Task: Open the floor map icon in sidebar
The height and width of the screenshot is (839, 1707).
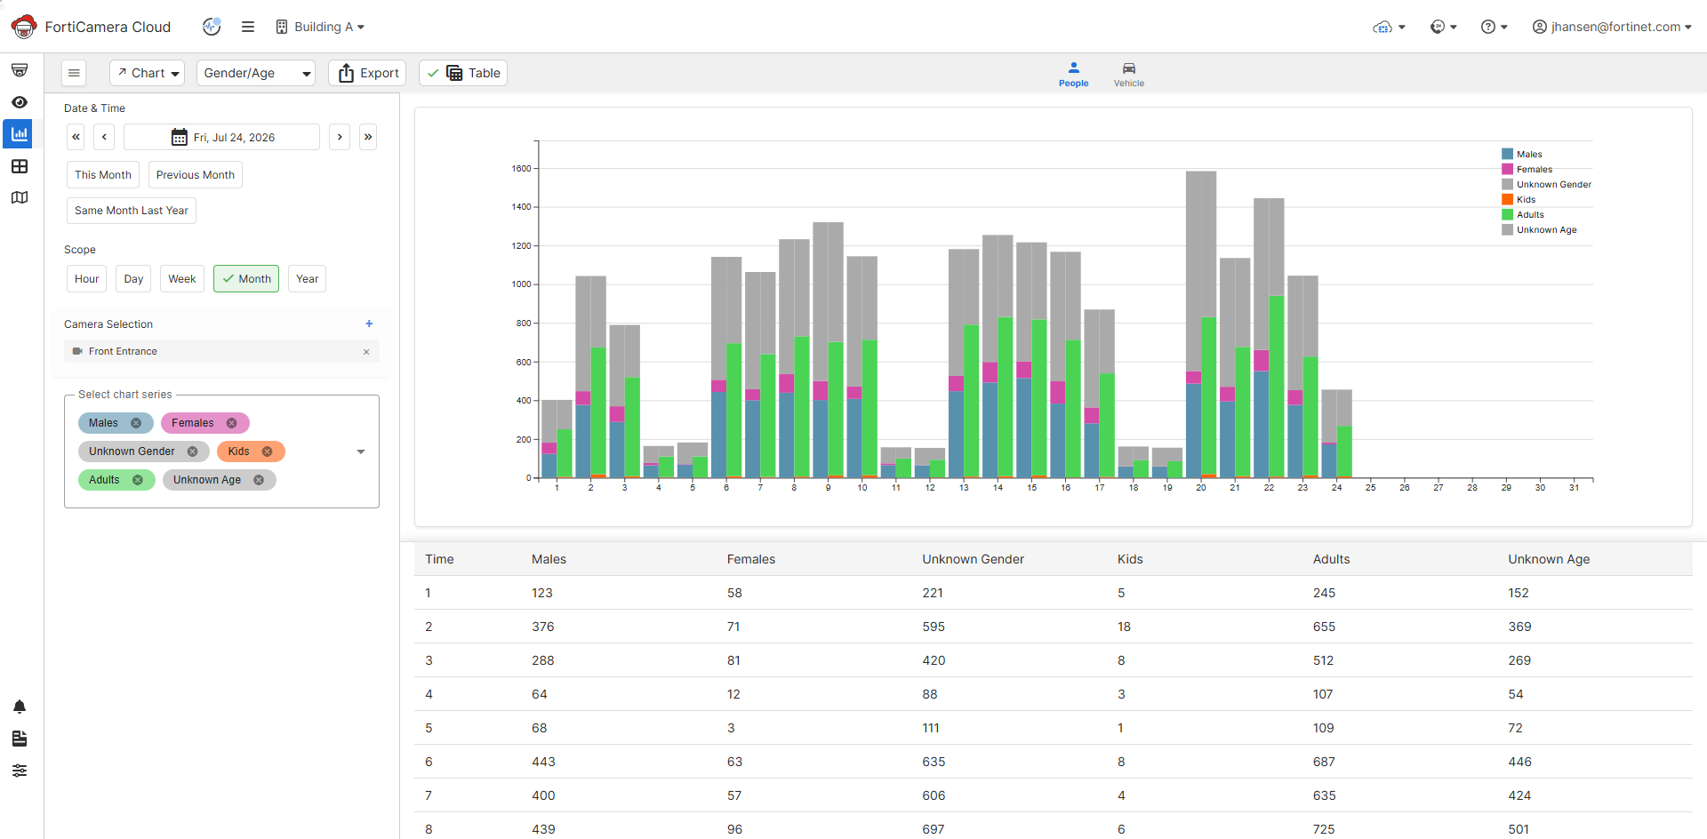Action: 20,197
